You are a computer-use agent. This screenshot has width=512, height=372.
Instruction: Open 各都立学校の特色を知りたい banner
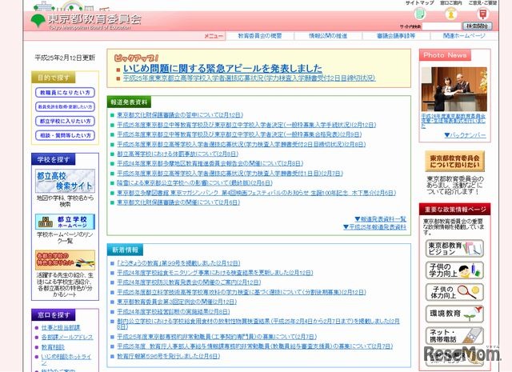click(x=65, y=260)
